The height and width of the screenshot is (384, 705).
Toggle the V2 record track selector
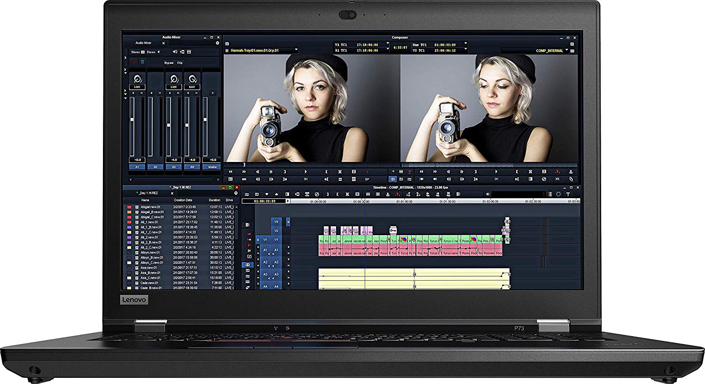pos(276,231)
